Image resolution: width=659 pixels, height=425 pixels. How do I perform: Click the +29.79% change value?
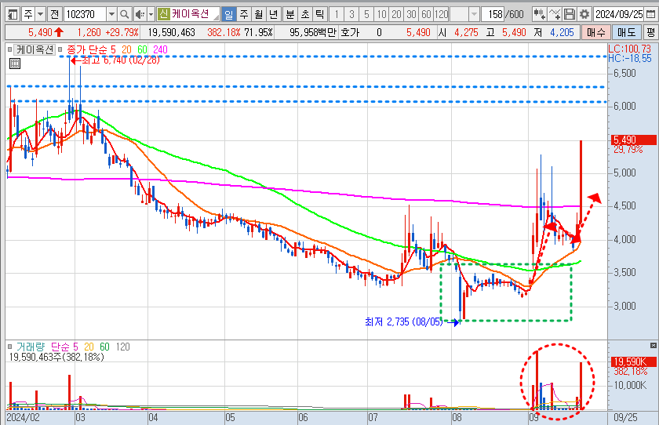point(122,32)
